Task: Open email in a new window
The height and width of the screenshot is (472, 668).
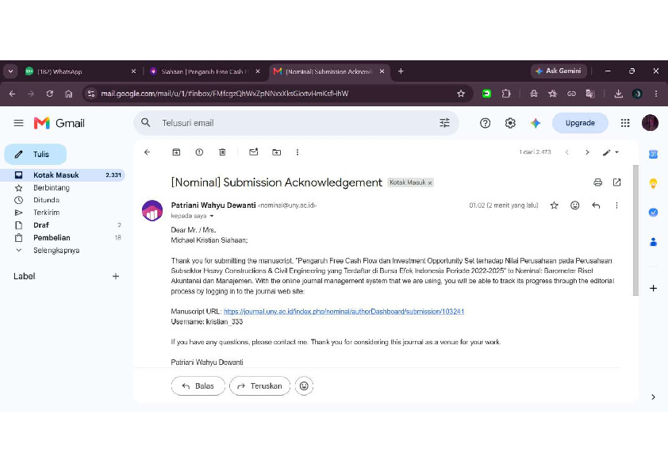Action: point(616,182)
